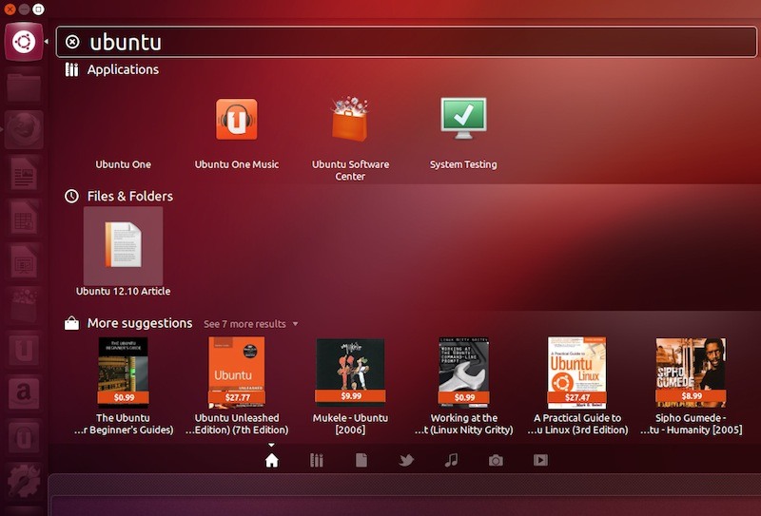Click the search field containing 'ubuntu'
The image size is (761, 516).
406,42
